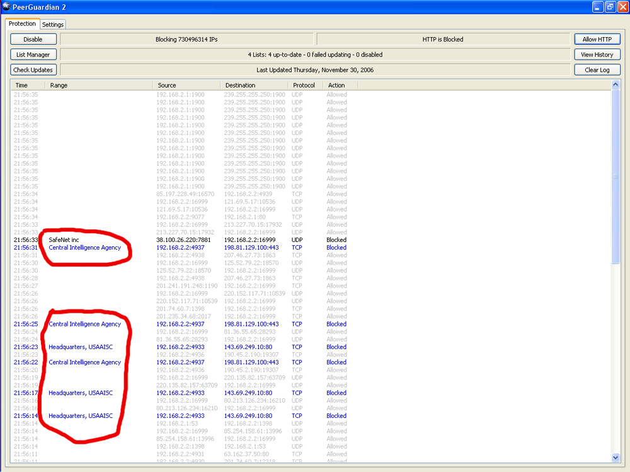Select the Protection tab
630x472 pixels.
click(23, 24)
